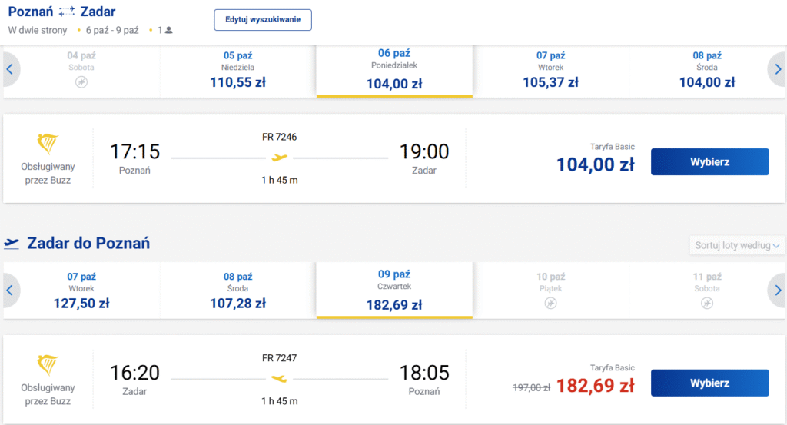Show earlier outbound dates with the left arrow
Image resolution: width=787 pixels, height=425 pixels.
(x=9, y=69)
